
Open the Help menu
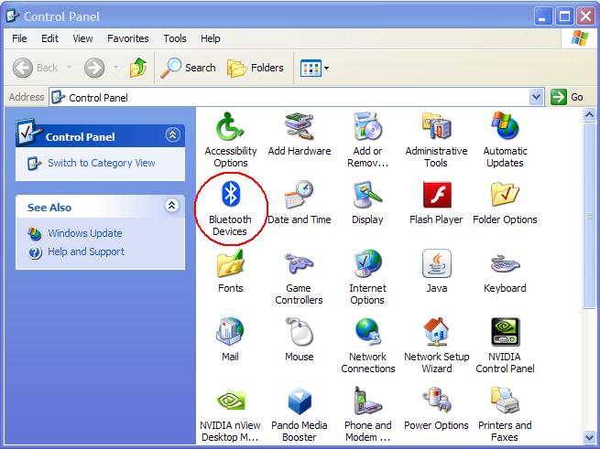pyautogui.click(x=210, y=38)
